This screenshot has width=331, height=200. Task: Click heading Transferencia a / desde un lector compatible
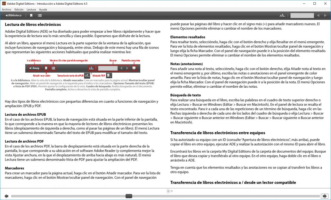coord(233,182)
